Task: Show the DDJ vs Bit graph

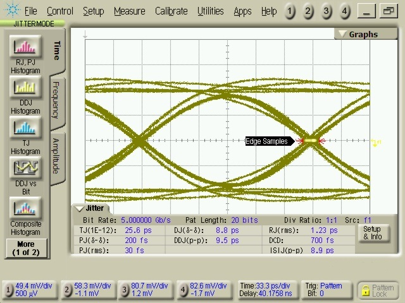Action: [25, 168]
